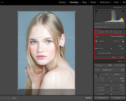Select the Crop Overlay tool icon

[x=97, y=32]
